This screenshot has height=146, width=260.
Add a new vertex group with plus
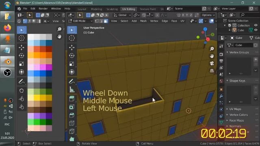(256, 59)
